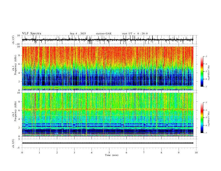Viewport: 221px width, 171px height.
Task: Click the ch.2 spectrogram color scale bar
Action: pyautogui.click(x=202, y=118)
